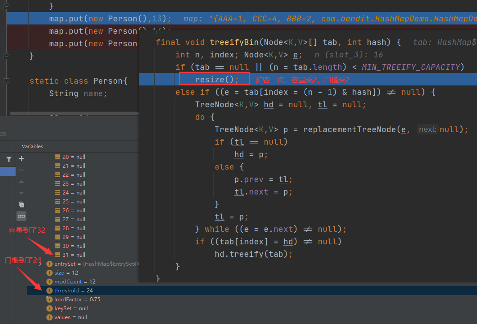The height and width of the screenshot is (324, 477).
Task: Select the 'threshold = 24' variable row
Action: point(252,290)
